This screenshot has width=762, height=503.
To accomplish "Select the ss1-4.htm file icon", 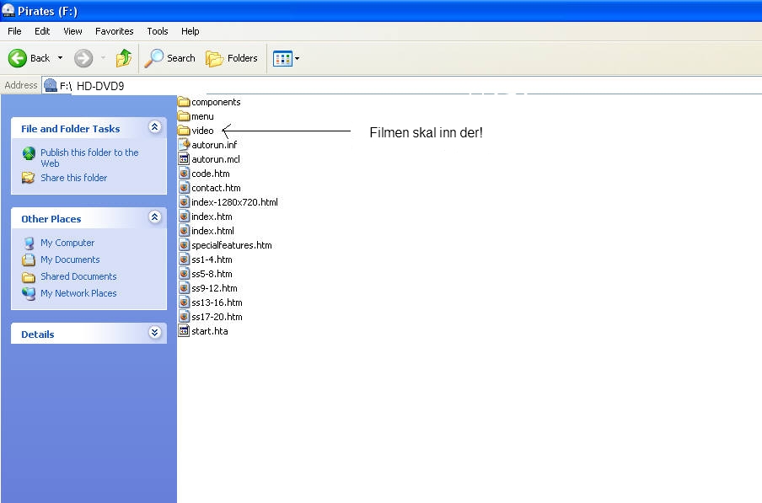I will pyautogui.click(x=184, y=260).
